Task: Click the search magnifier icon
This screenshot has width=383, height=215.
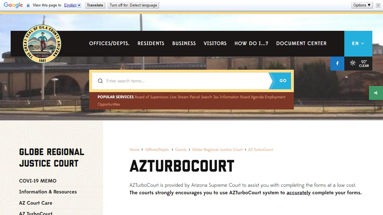Action: click(100, 81)
